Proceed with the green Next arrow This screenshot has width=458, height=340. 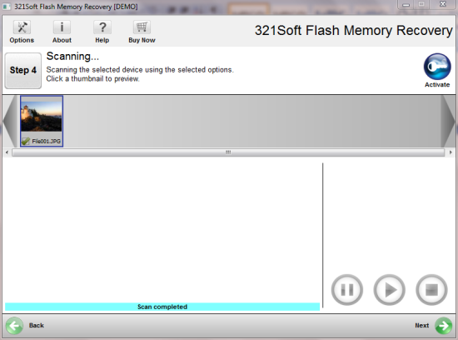click(x=443, y=325)
